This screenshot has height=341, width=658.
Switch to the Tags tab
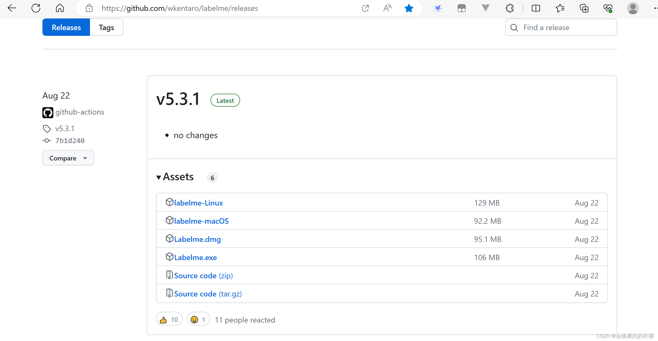click(106, 27)
